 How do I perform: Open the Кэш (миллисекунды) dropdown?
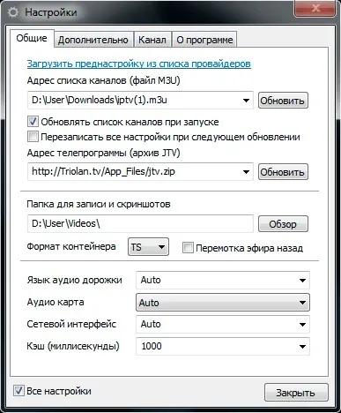[223, 346]
